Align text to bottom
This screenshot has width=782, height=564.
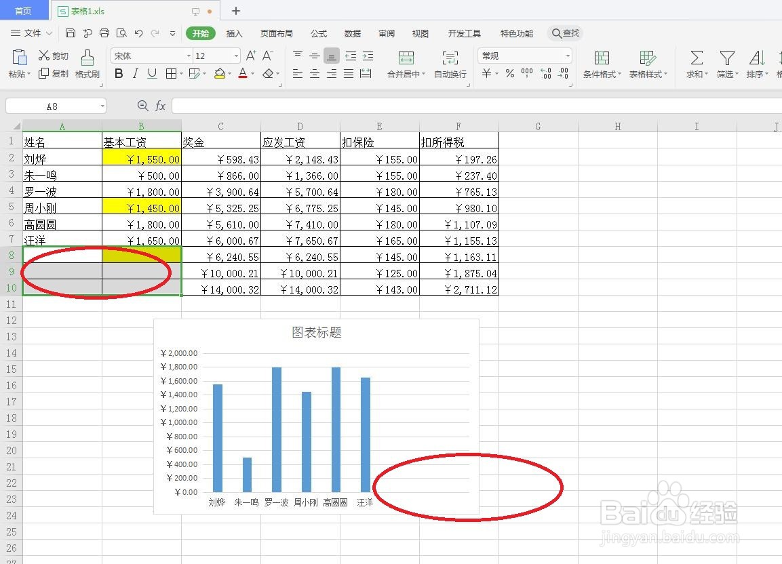[x=332, y=56]
